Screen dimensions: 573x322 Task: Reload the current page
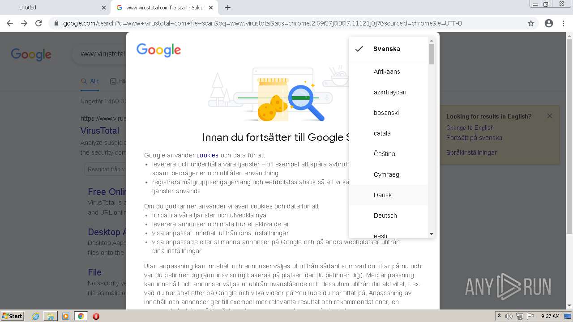(38, 23)
